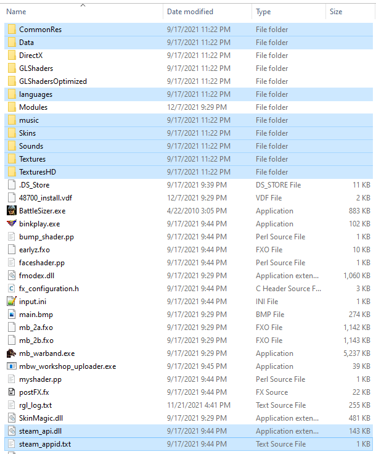Image resolution: width=376 pixels, height=454 pixels.
Task: Click the 1,060 KB size of fmodex.dll
Action: [357, 276]
